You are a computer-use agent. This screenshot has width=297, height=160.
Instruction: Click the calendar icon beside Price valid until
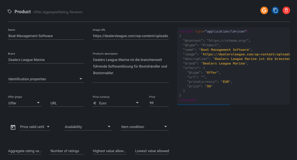click(13, 127)
